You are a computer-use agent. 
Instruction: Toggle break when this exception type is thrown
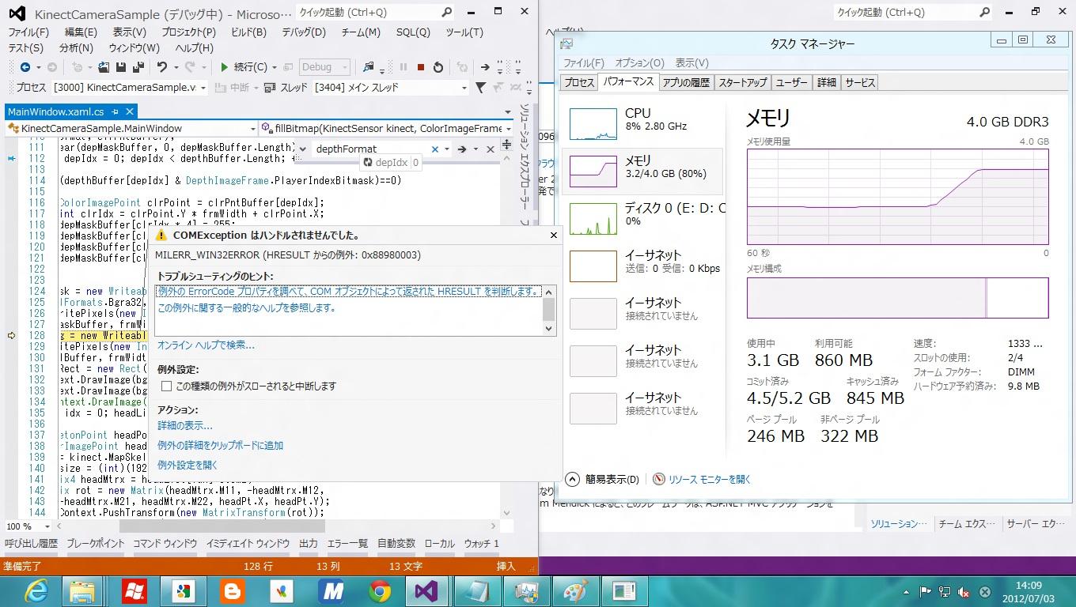pos(166,386)
